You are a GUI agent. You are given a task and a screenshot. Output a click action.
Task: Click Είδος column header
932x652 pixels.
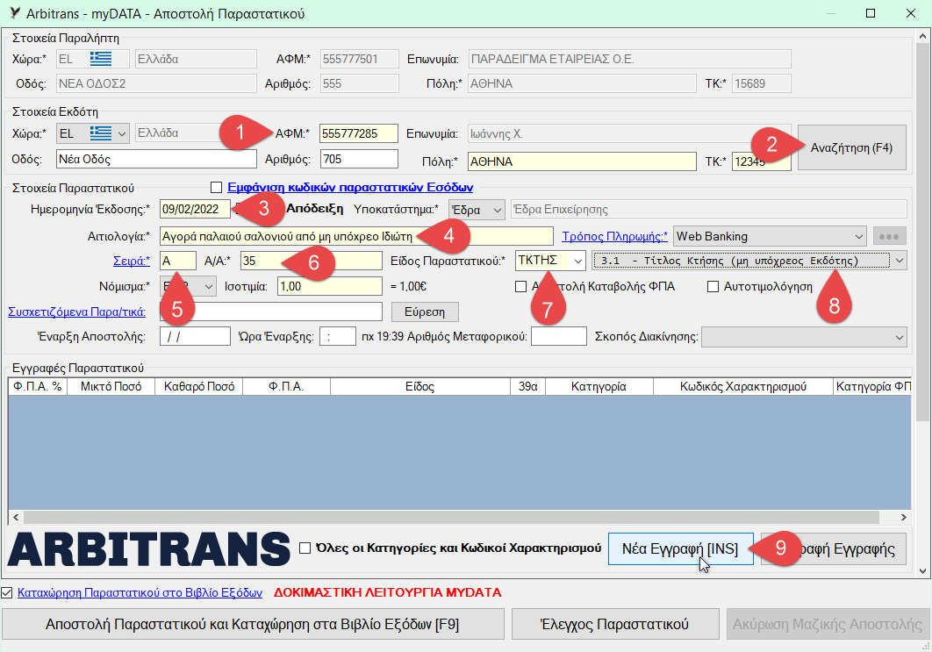click(420, 387)
